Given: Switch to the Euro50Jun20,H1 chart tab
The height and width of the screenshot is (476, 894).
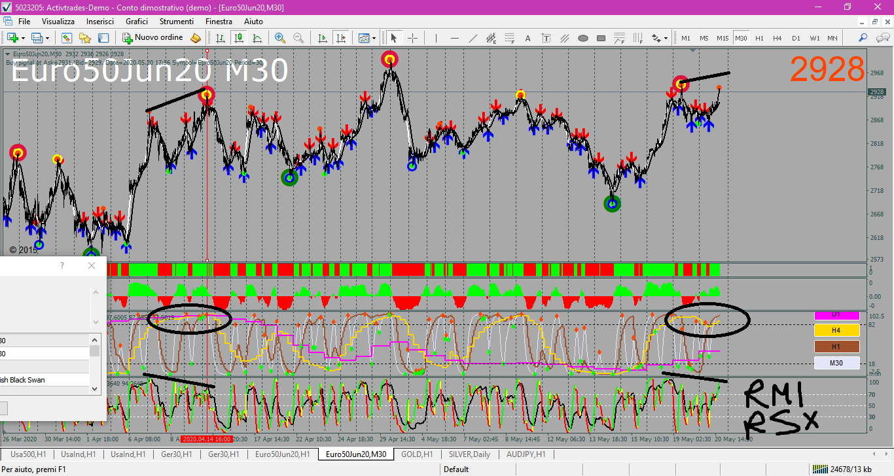Looking at the screenshot, I should click(x=283, y=454).
